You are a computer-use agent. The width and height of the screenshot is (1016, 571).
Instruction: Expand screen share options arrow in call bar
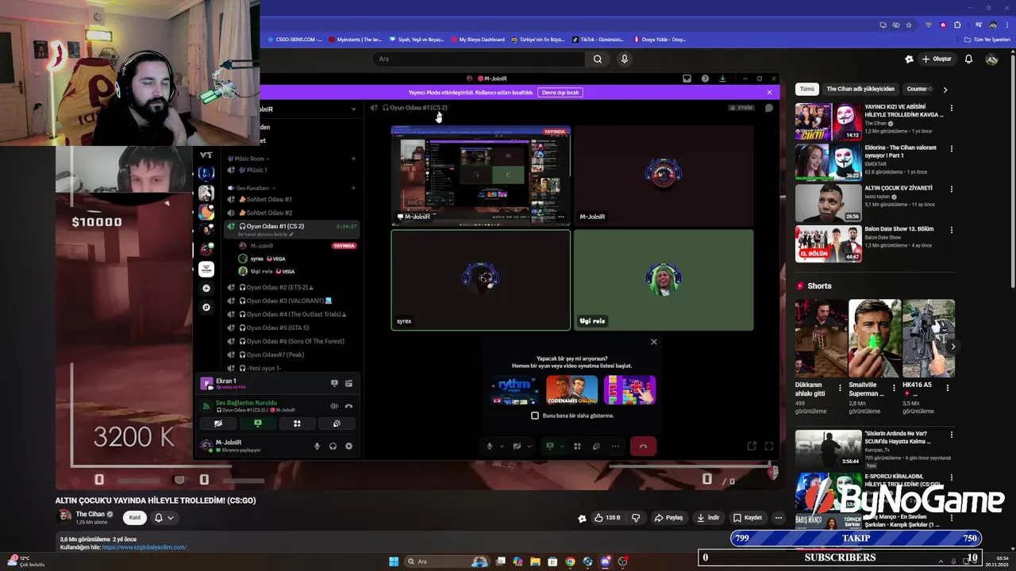point(562,446)
